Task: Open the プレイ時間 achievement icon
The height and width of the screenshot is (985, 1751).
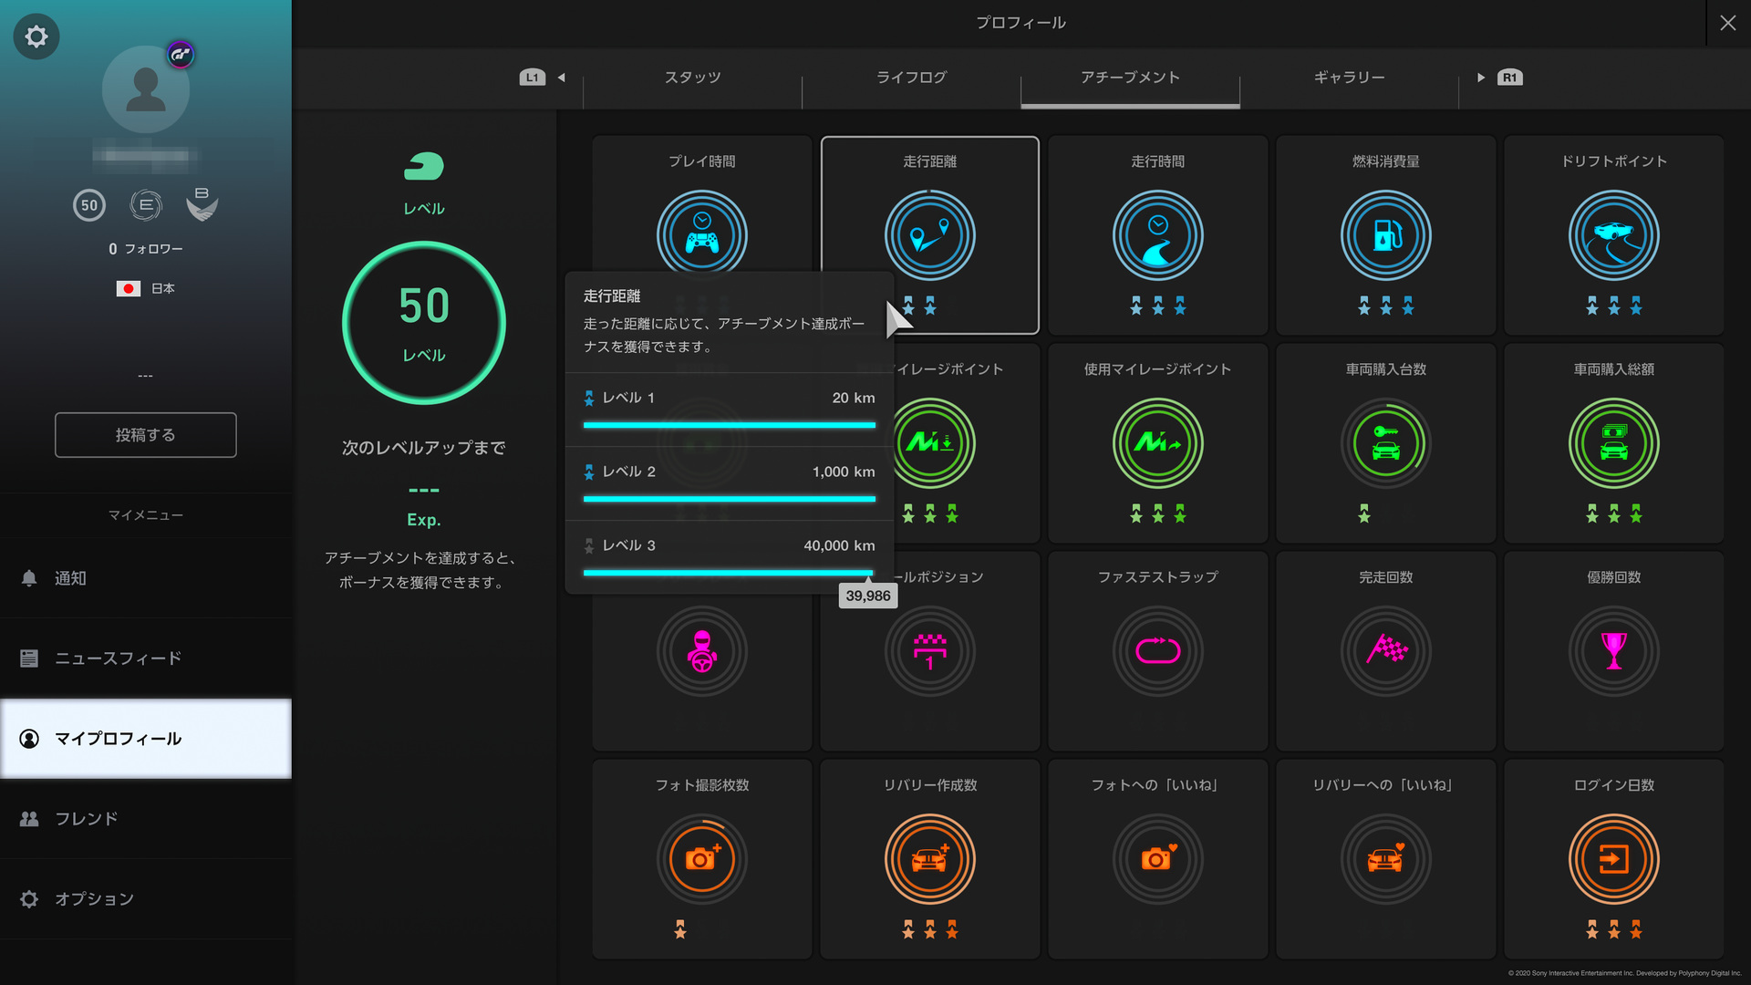Action: pyautogui.click(x=702, y=235)
